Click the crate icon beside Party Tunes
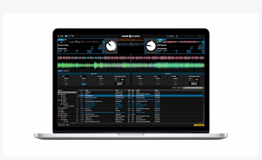 click(x=59, y=114)
